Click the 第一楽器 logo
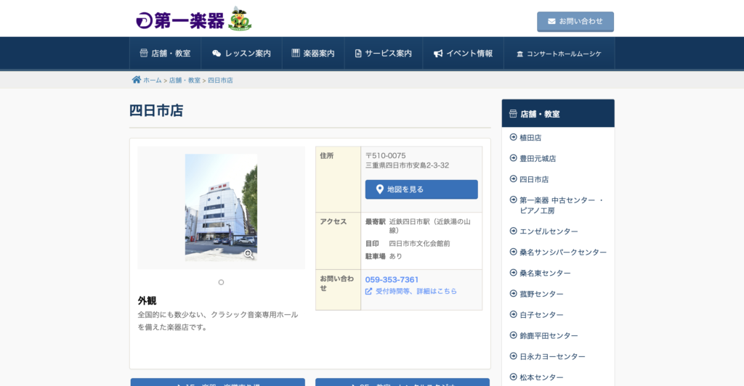744x386 pixels. click(x=180, y=21)
